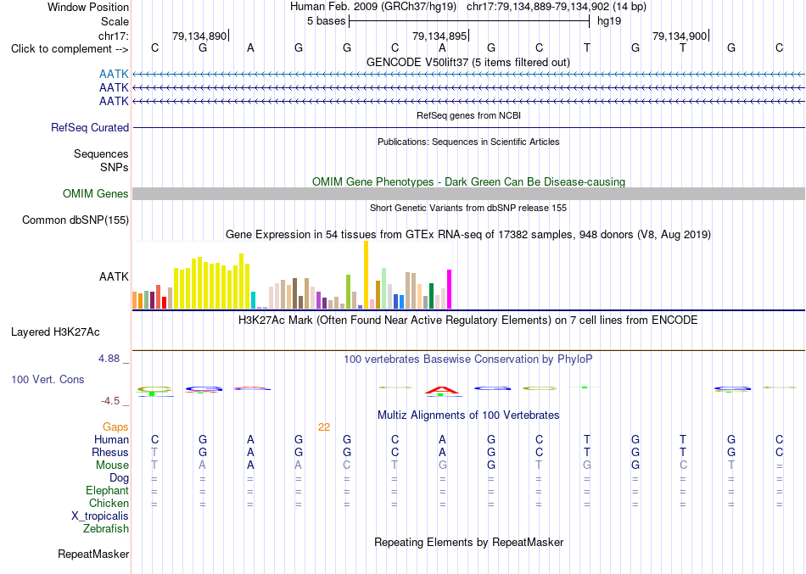Click the Gaps row label
Screen dimensions: 806x574
115,427
